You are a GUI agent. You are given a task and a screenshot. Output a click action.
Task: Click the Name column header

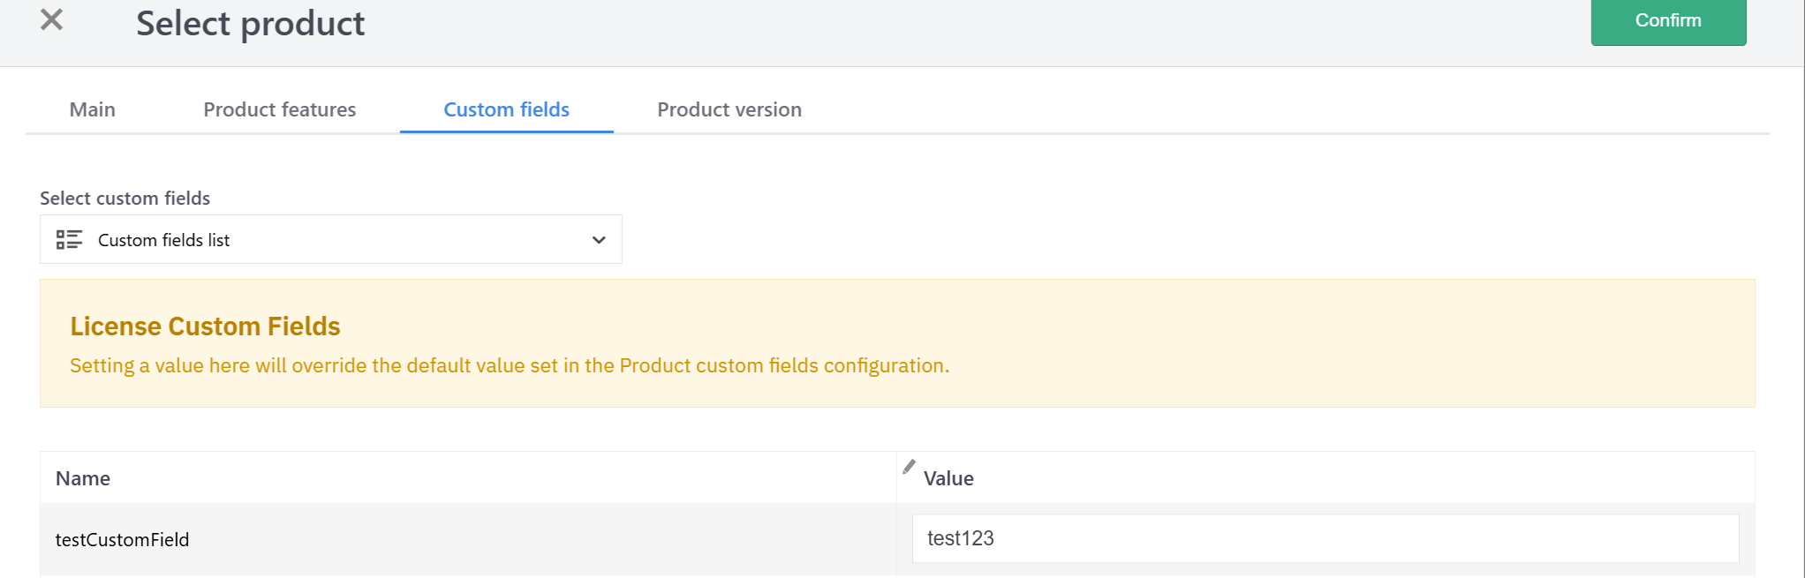[83, 478]
